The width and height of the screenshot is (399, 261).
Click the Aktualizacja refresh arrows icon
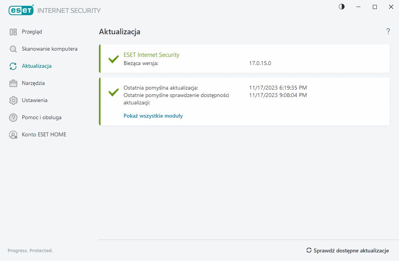pos(13,66)
